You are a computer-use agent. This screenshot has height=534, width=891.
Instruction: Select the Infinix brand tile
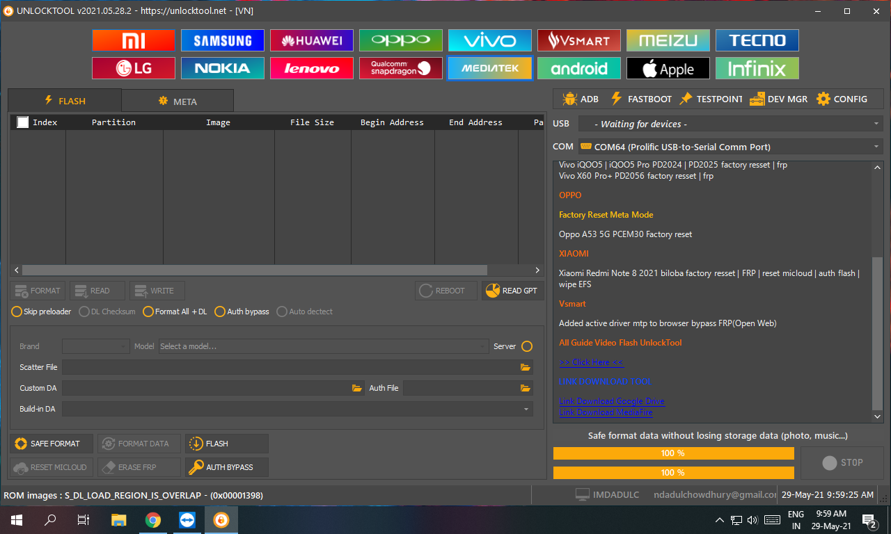click(x=757, y=68)
